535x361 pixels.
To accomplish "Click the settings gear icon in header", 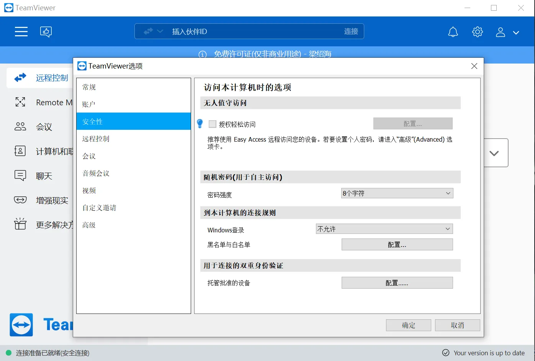I will [478, 32].
